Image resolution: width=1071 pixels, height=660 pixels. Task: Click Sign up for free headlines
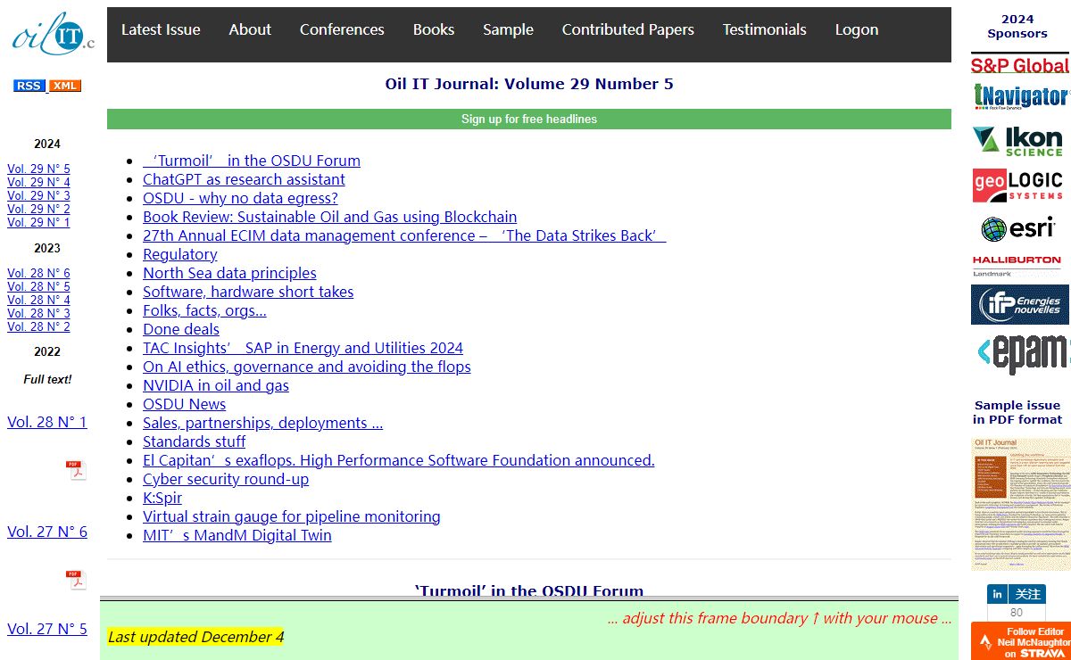pos(529,119)
